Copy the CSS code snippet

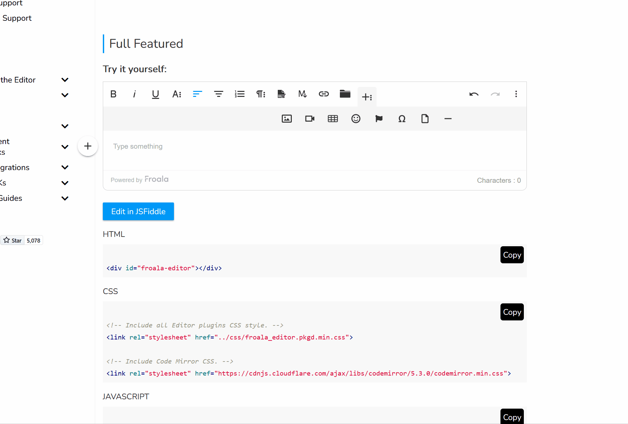tap(512, 312)
